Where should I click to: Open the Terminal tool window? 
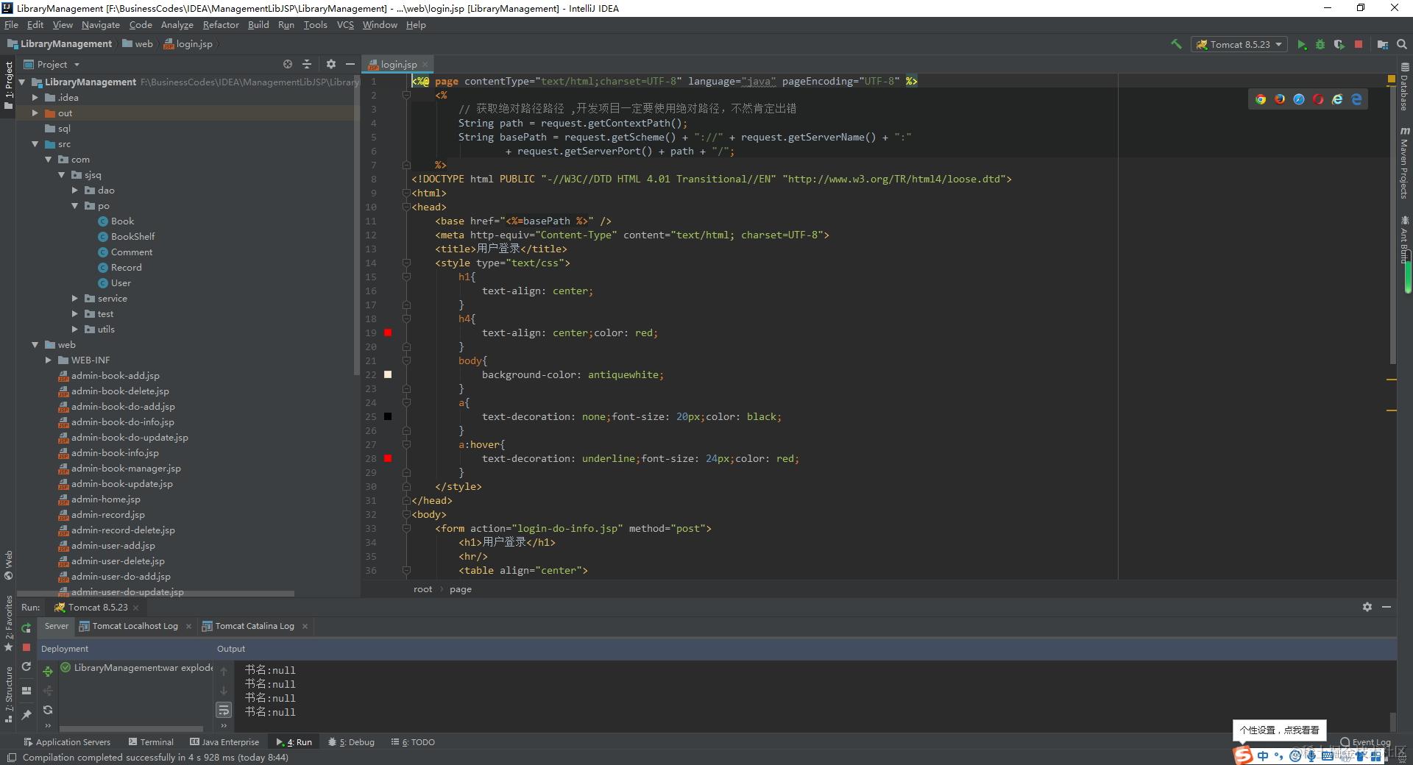[x=151, y=742]
